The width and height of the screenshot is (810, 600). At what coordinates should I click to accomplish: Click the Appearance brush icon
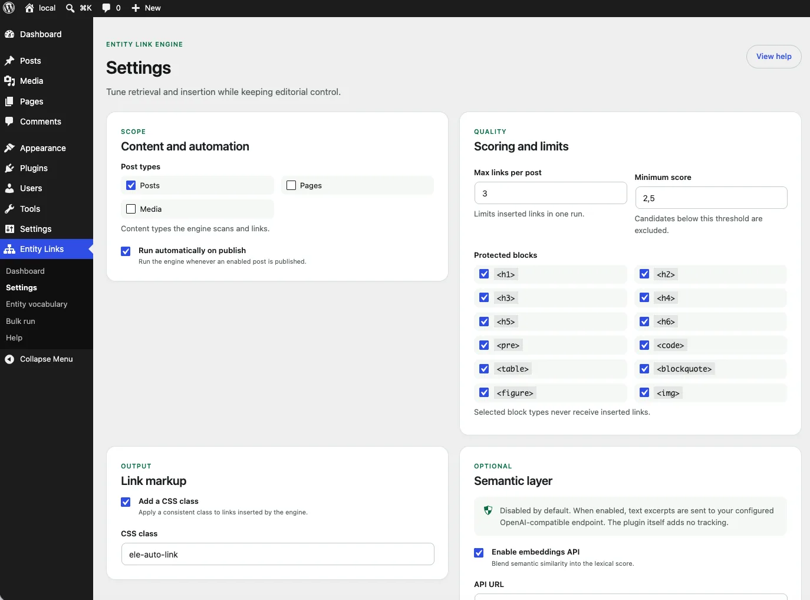9,148
